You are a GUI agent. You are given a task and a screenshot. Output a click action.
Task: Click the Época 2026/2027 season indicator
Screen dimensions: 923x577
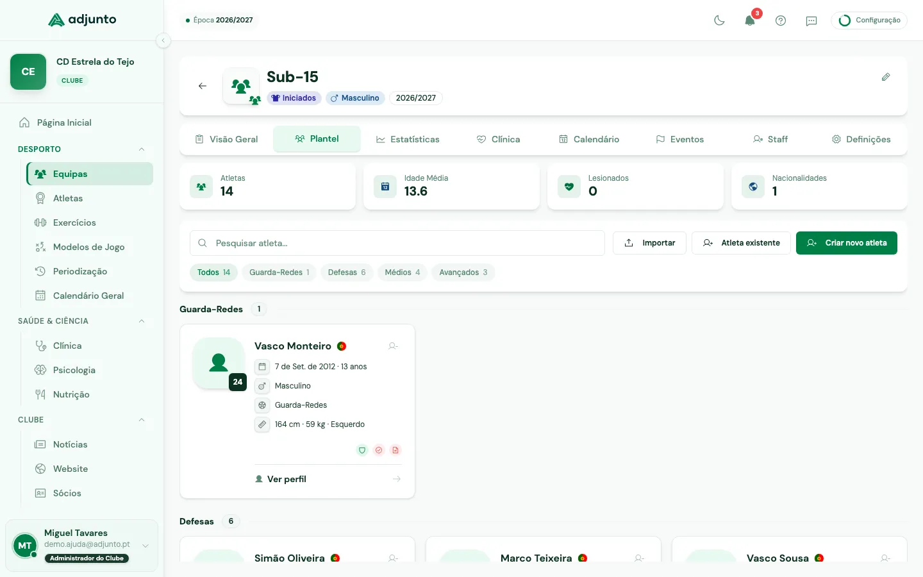point(219,20)
